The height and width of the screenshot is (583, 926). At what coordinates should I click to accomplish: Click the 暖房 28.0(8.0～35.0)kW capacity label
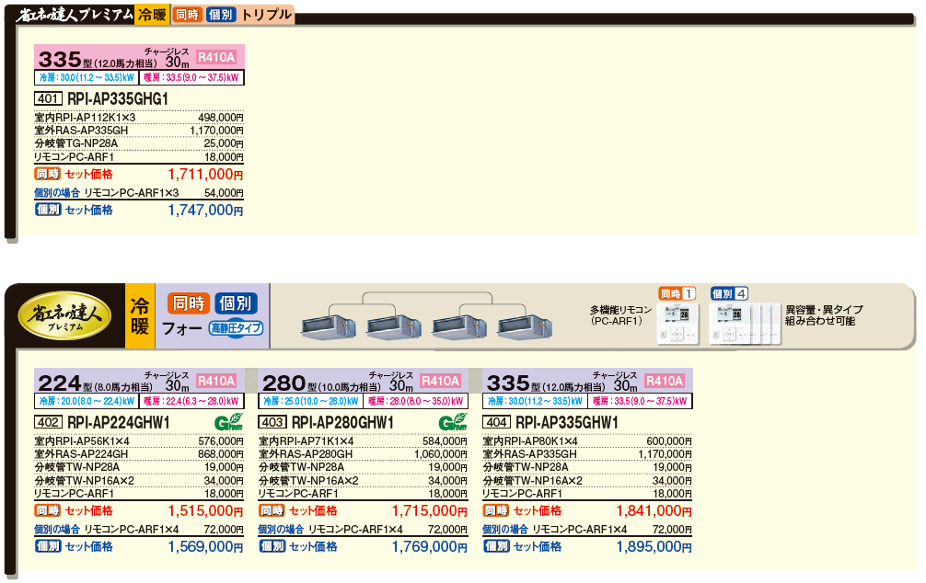pyautogui.click(x=416, y=401)
